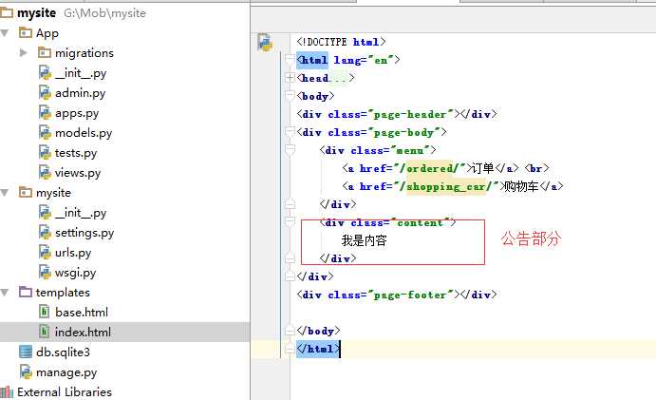
Task: Click the DOCTYPE html declaration line
Action: 341,42
